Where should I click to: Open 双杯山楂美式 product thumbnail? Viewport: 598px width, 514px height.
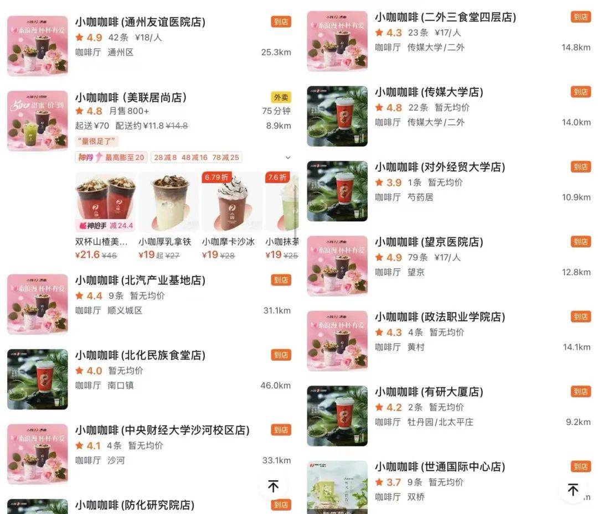(x=106, y=201)
